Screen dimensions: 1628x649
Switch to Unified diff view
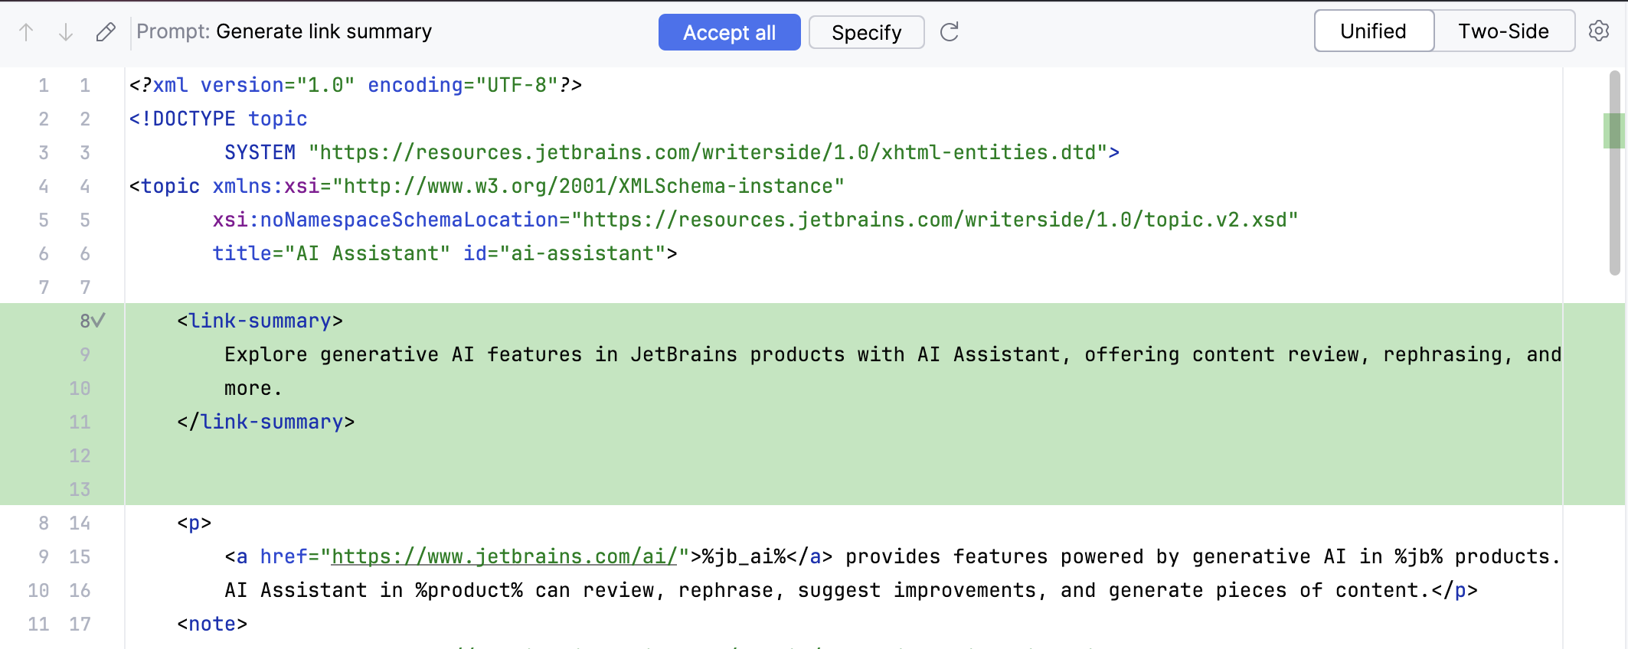pyautogui.click(x=1374, y=31)
